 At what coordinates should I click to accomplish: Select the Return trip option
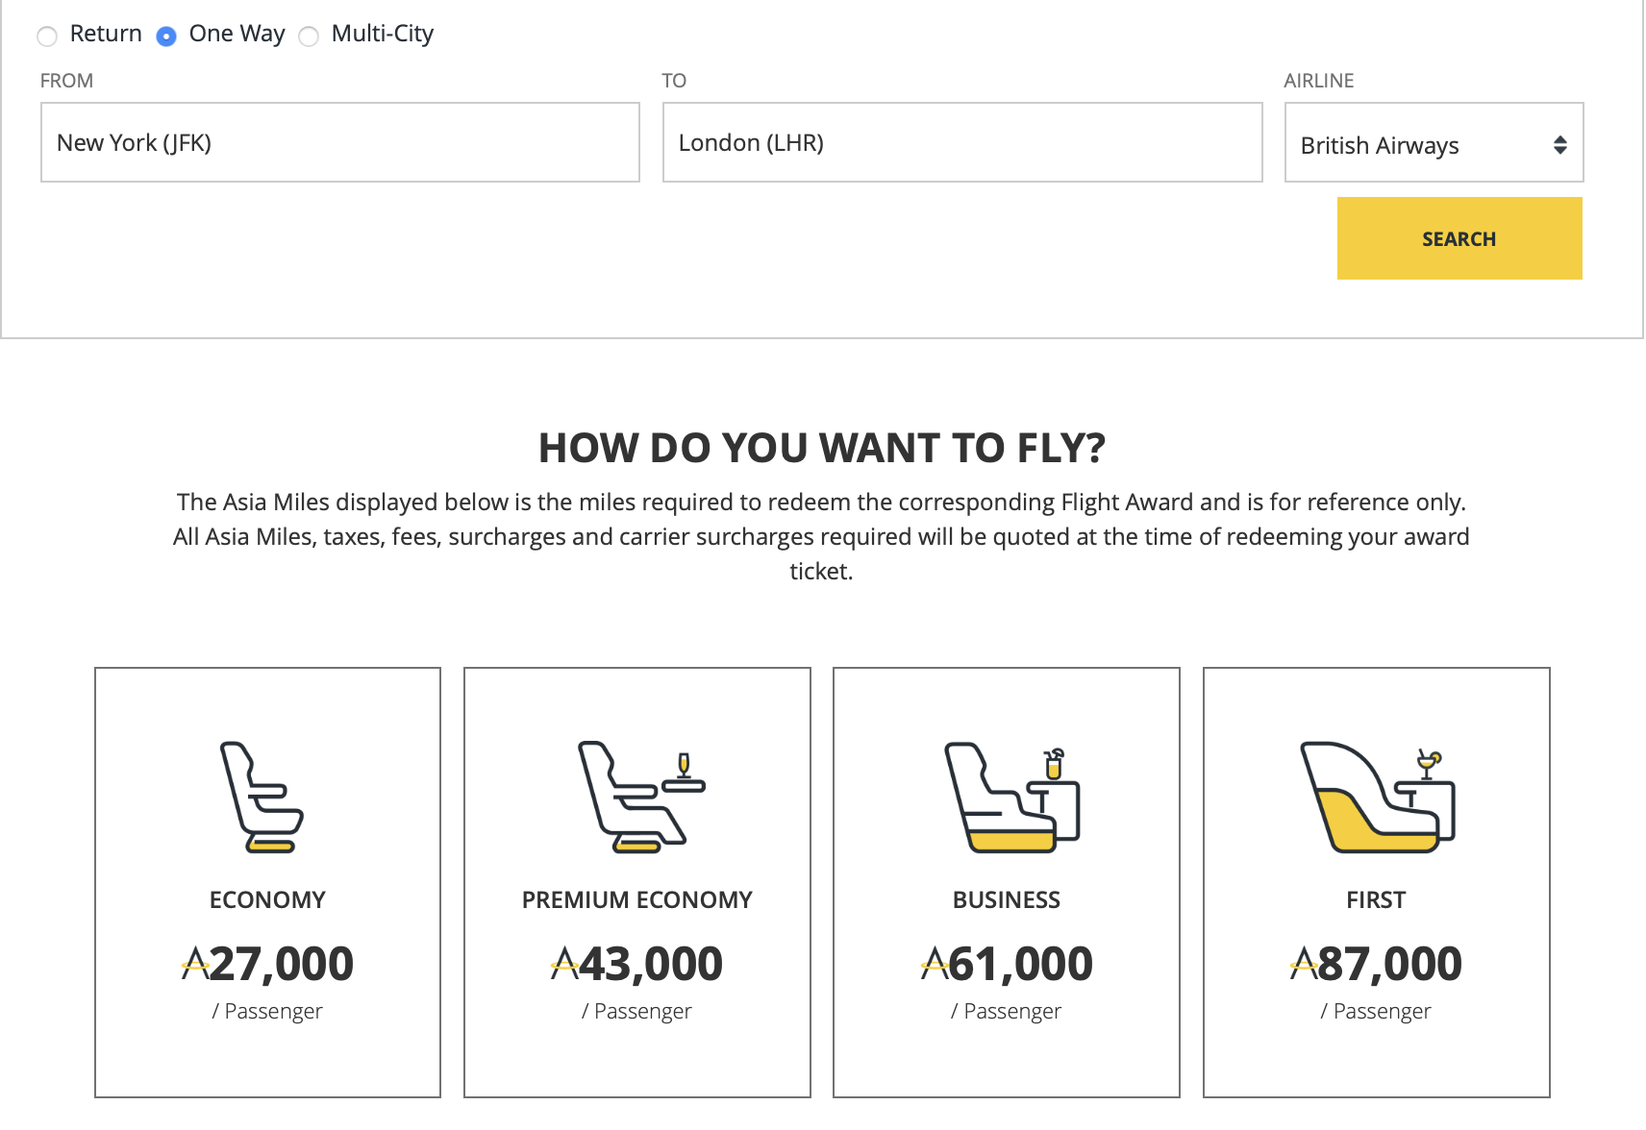pyautogui.click(x=47, y=36)
